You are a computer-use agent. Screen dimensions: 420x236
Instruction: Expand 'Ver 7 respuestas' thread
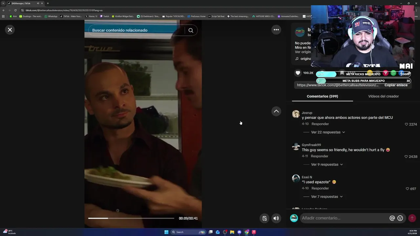(327, 197)
